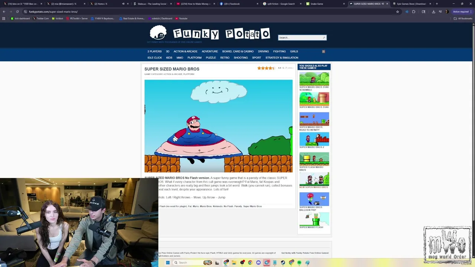
Task: Click the taskbar Search box
Action: click(193, 263)
